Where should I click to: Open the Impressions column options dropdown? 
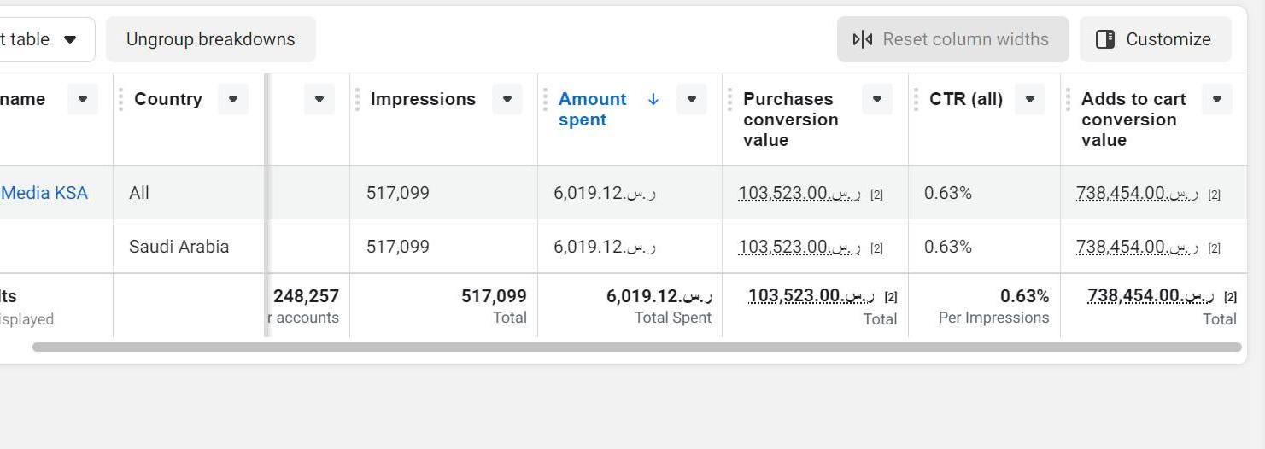(507, 99)
